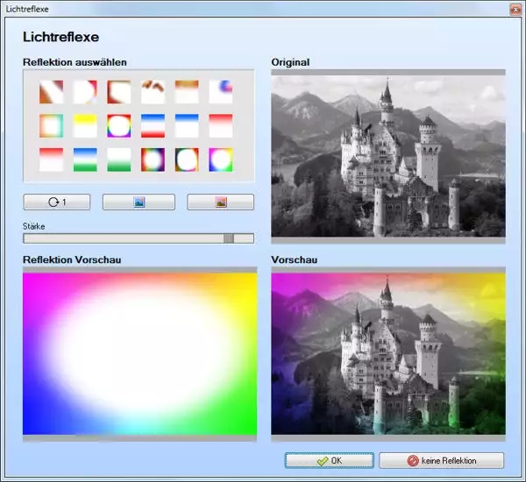
Task: Click the blue picture icon button
Action: click(x=139, y=202)
